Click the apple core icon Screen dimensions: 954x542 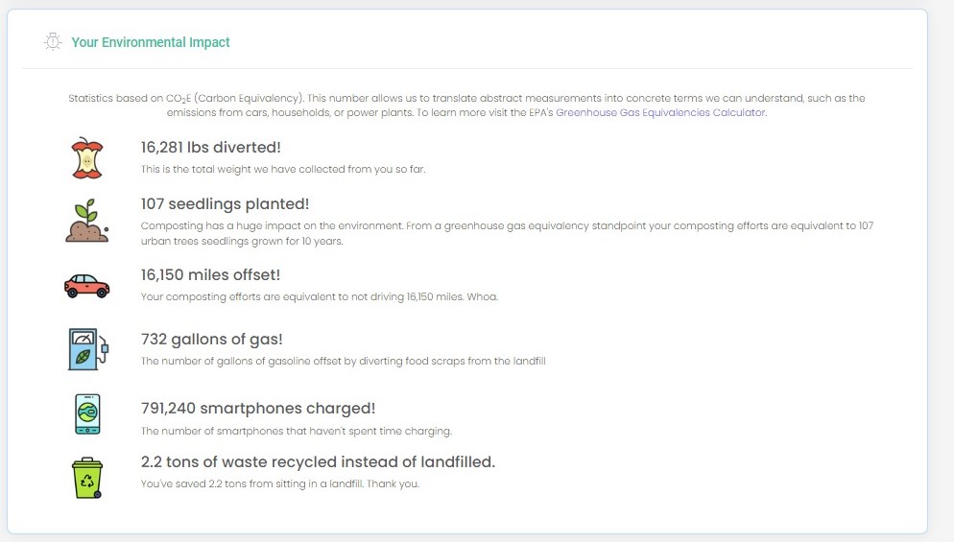tap(87, 157)
